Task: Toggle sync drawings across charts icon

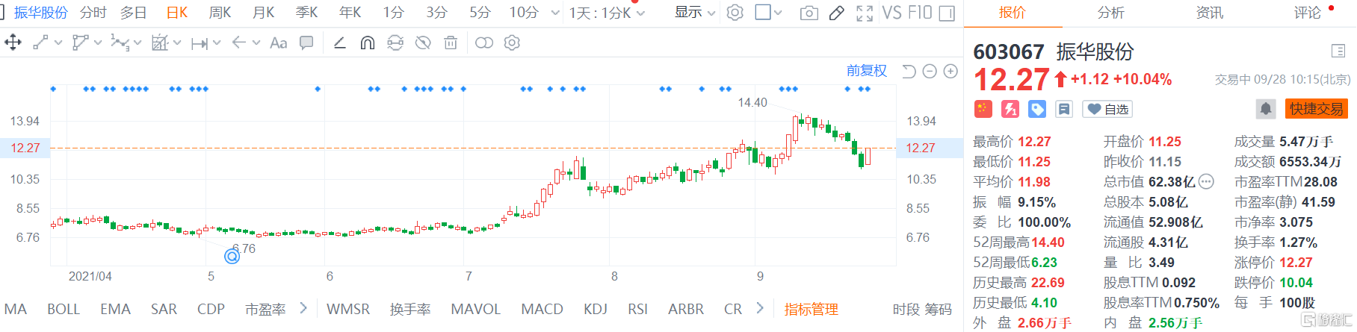Action: point(395,43)
